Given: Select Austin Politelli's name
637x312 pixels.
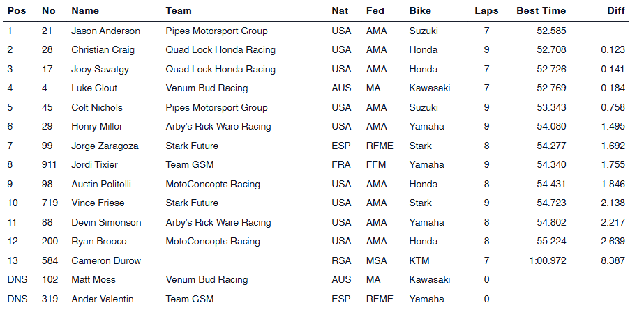Looking at the screenshot, I should (101, 184).
